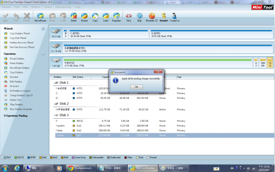Click the Bootable CD icon
275x172 pixels.
click(152, 17)
